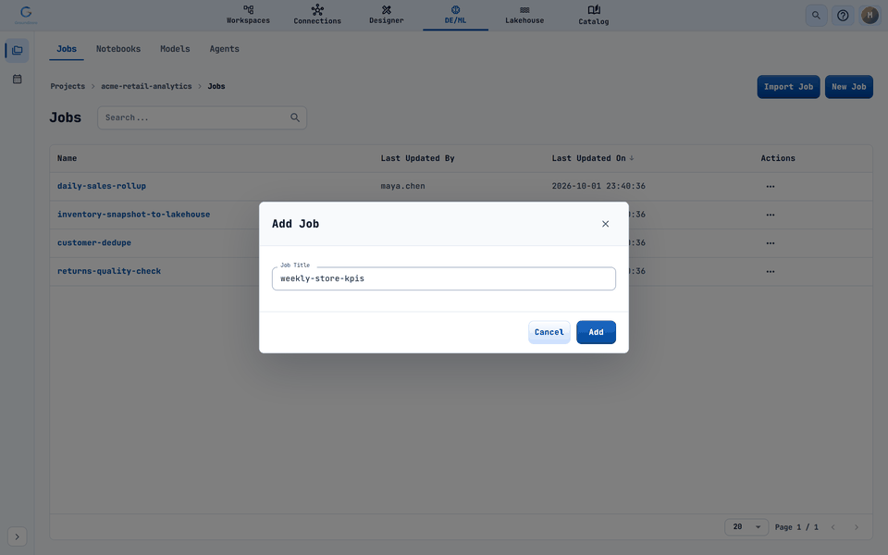Select the projects folder icon in the sidebar

(17, 50)
